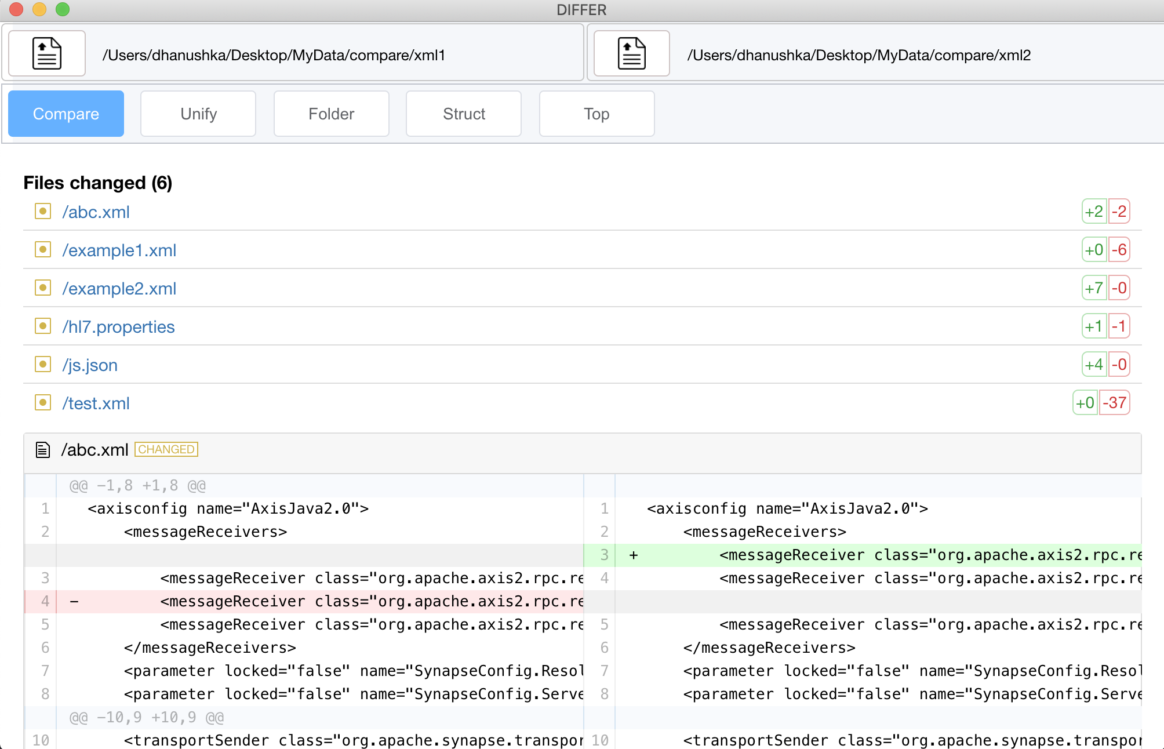Click the right file upload icon
1164x749 pixels.
point(631,54)
